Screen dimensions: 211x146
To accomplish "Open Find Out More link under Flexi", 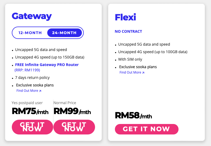I will click(132, 72).
